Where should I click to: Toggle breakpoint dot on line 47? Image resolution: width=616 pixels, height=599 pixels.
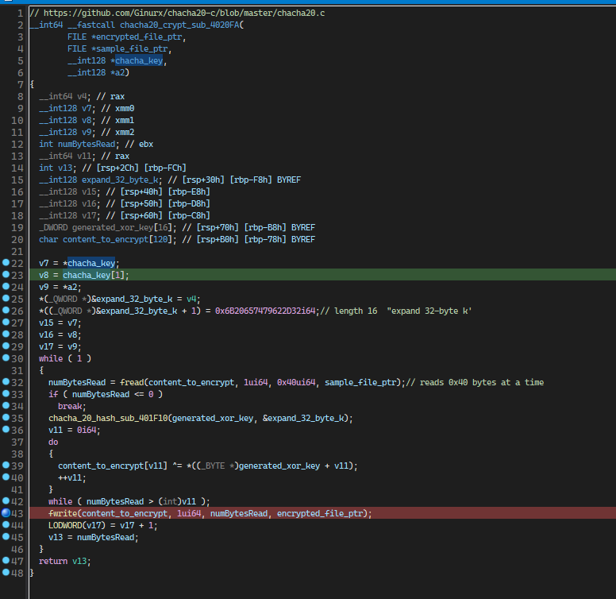[6, 561]
